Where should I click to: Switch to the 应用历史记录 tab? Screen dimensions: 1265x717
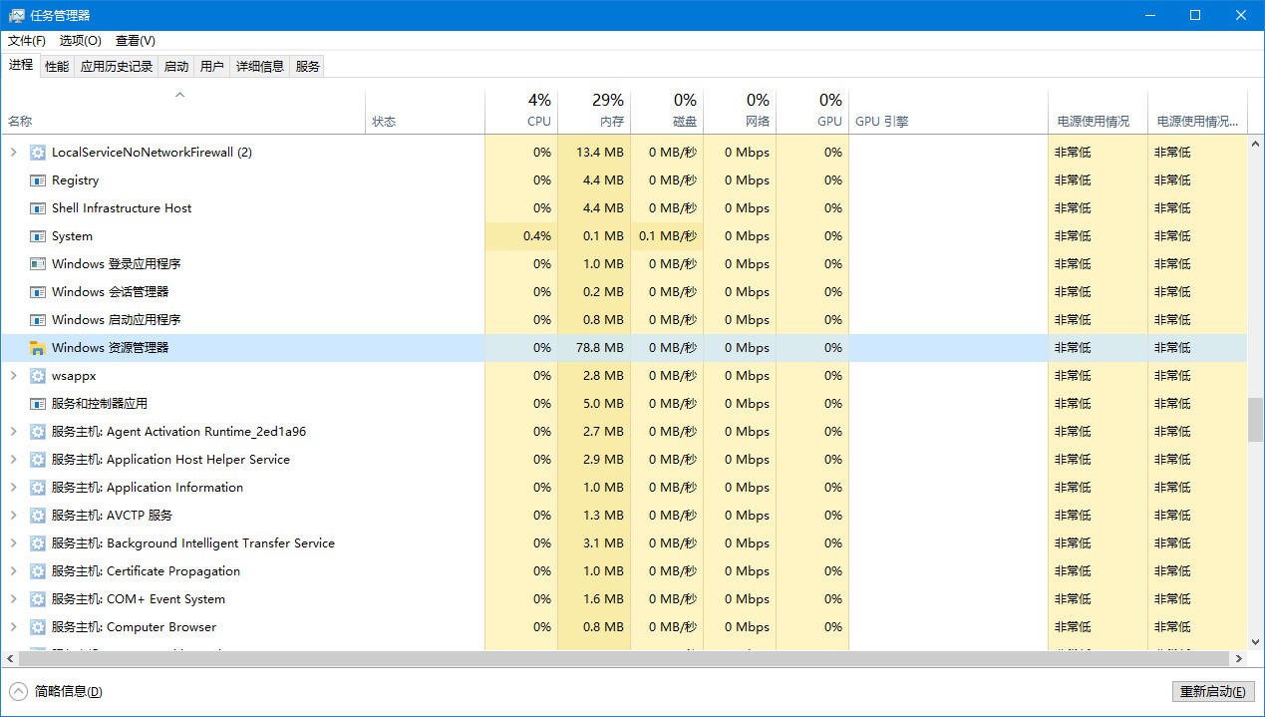(117, 67)
